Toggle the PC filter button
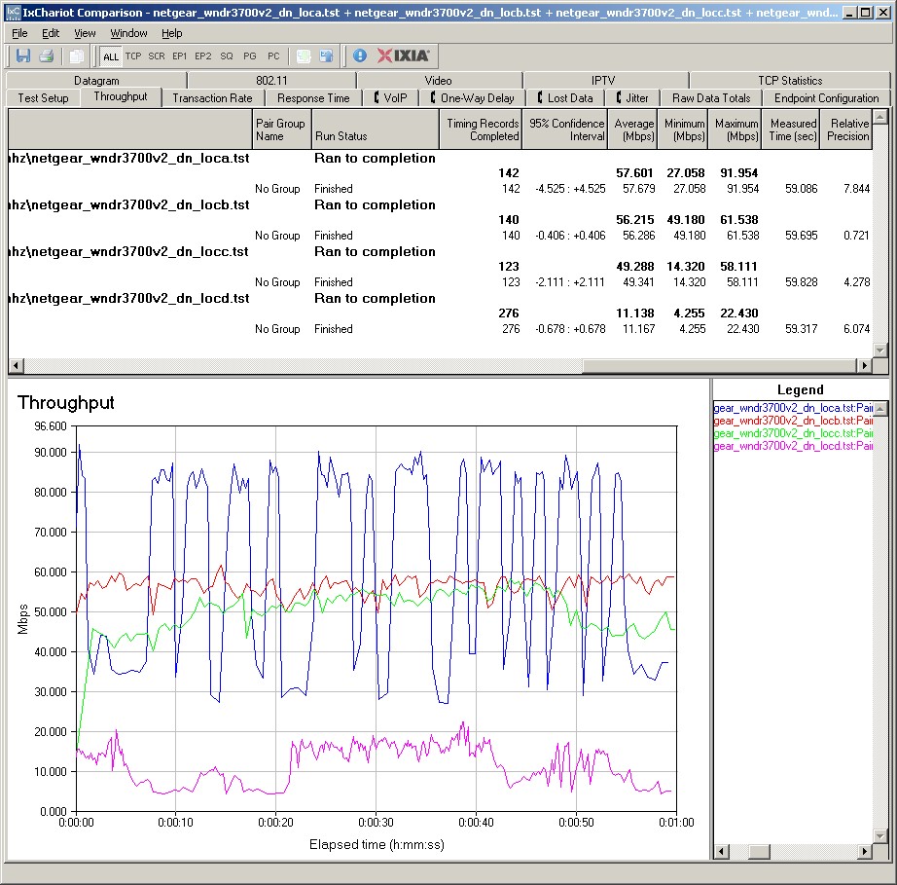The width and height of the screenshot is (897, 885). click(x=273, y=56)
